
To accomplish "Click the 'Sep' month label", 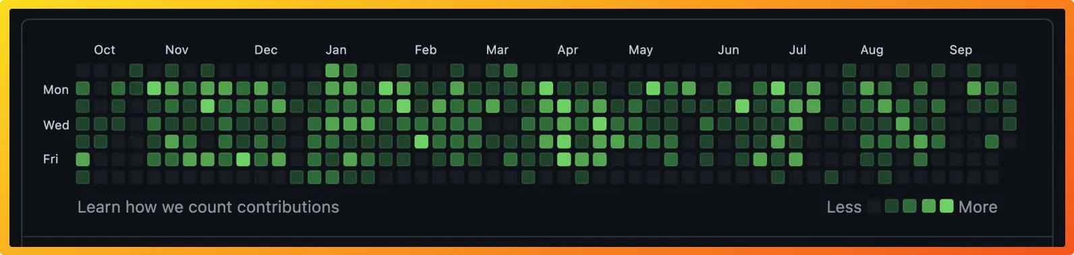I will pyautogui.click(x=961, y=50).
